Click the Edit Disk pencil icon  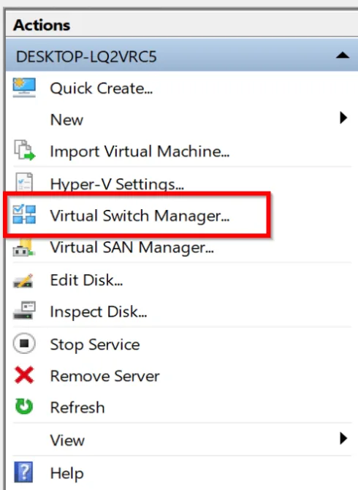tap(23, 280)
